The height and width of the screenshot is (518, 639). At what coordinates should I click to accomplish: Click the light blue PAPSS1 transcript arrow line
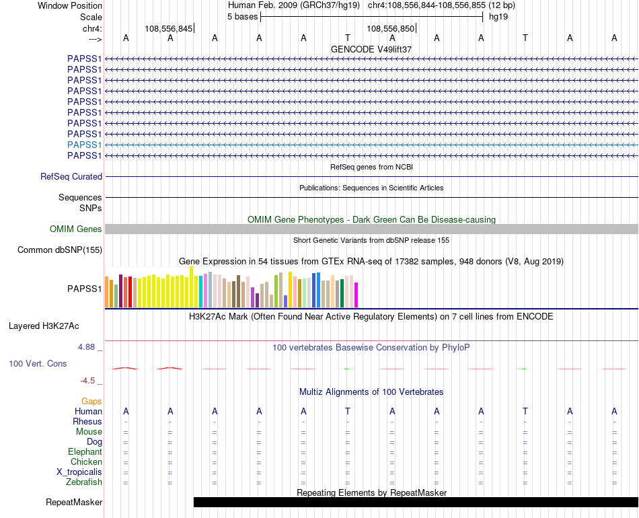click(x=372, y=145)
